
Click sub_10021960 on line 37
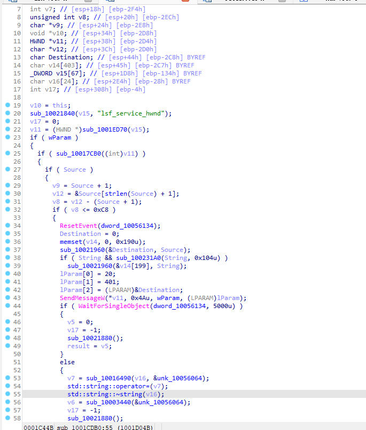click(82, 250)
